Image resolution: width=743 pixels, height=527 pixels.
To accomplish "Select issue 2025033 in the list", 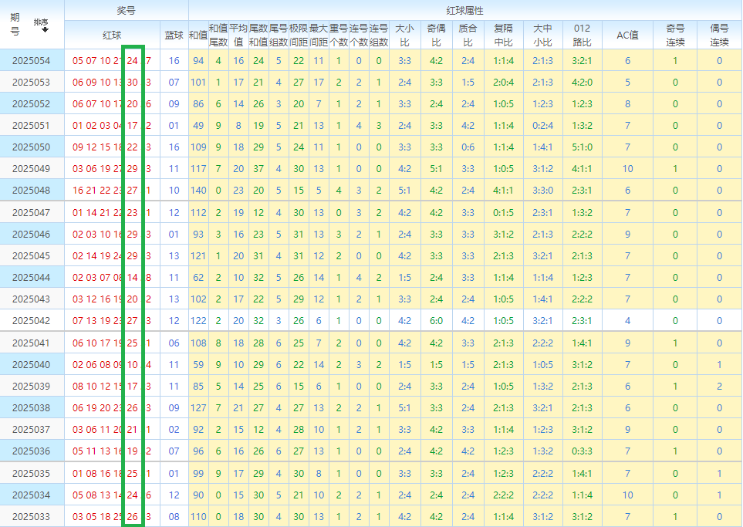I will 31,517.
